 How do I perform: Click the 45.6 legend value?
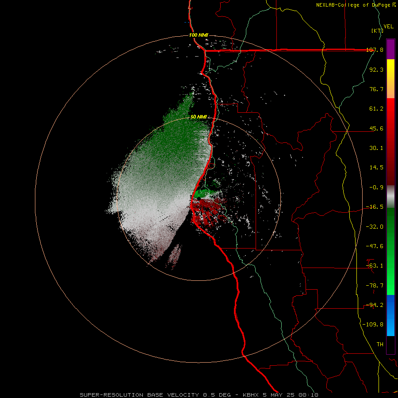376,128
